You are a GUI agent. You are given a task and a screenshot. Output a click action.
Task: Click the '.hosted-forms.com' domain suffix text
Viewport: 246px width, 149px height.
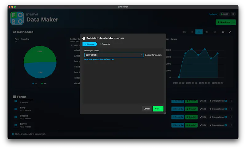click(153, 55)
